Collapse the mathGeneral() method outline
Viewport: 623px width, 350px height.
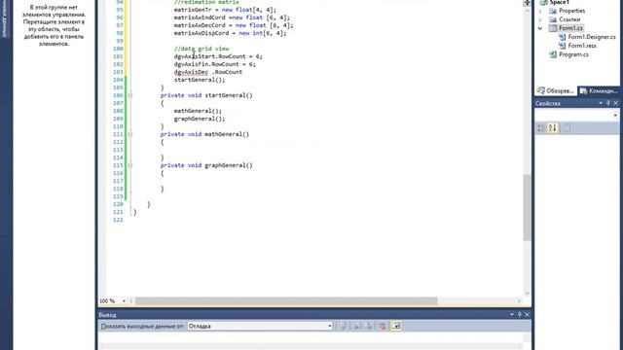point(129,134)
